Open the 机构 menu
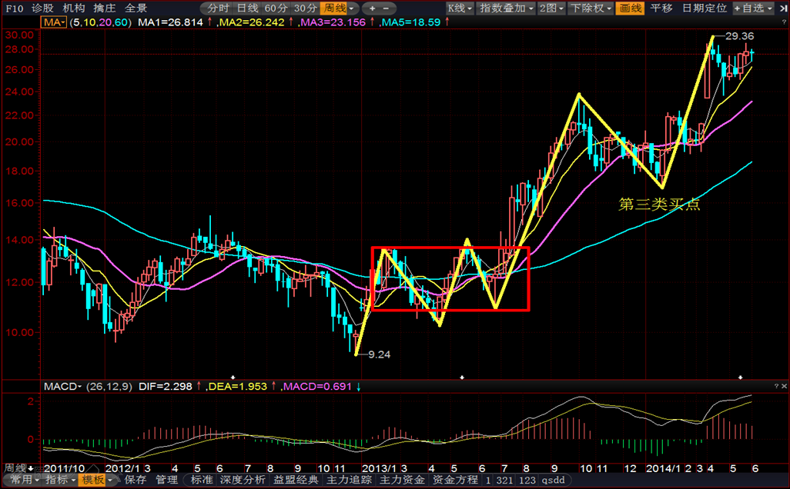 74,8
